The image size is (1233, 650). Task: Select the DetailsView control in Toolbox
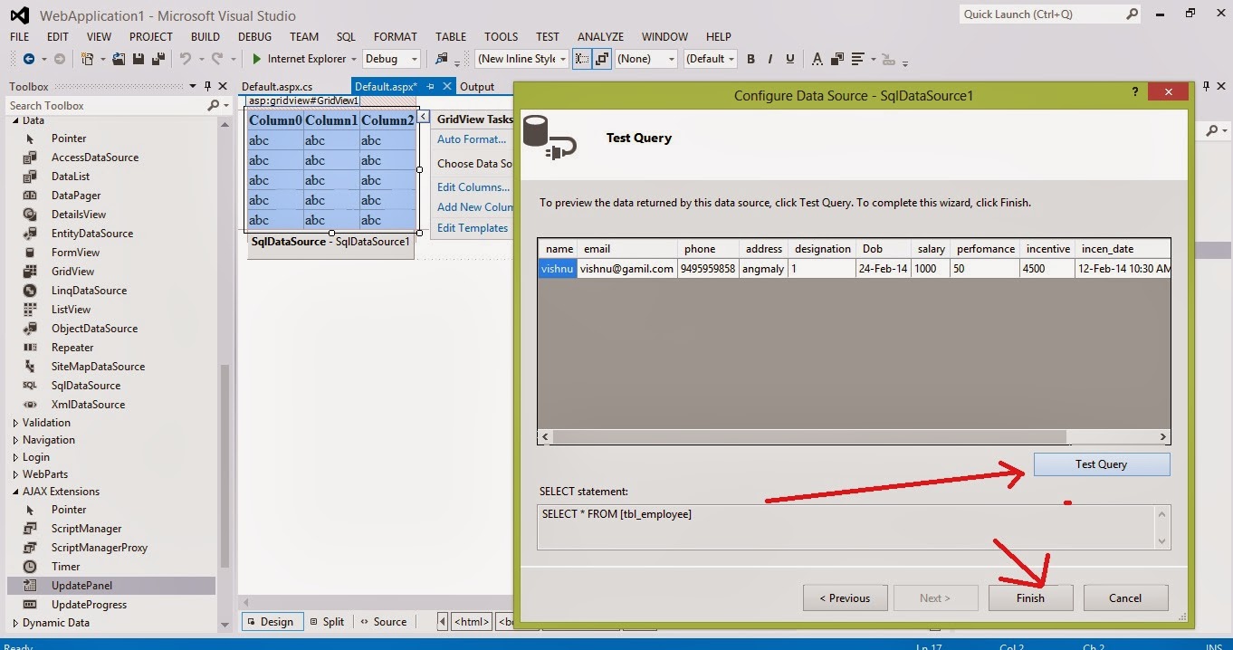[79, 215]
